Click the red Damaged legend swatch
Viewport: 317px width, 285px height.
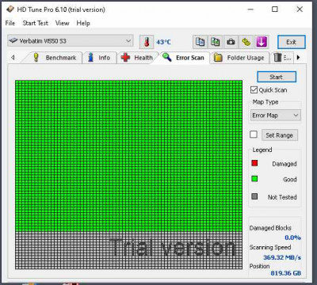[x=254, y=163]
